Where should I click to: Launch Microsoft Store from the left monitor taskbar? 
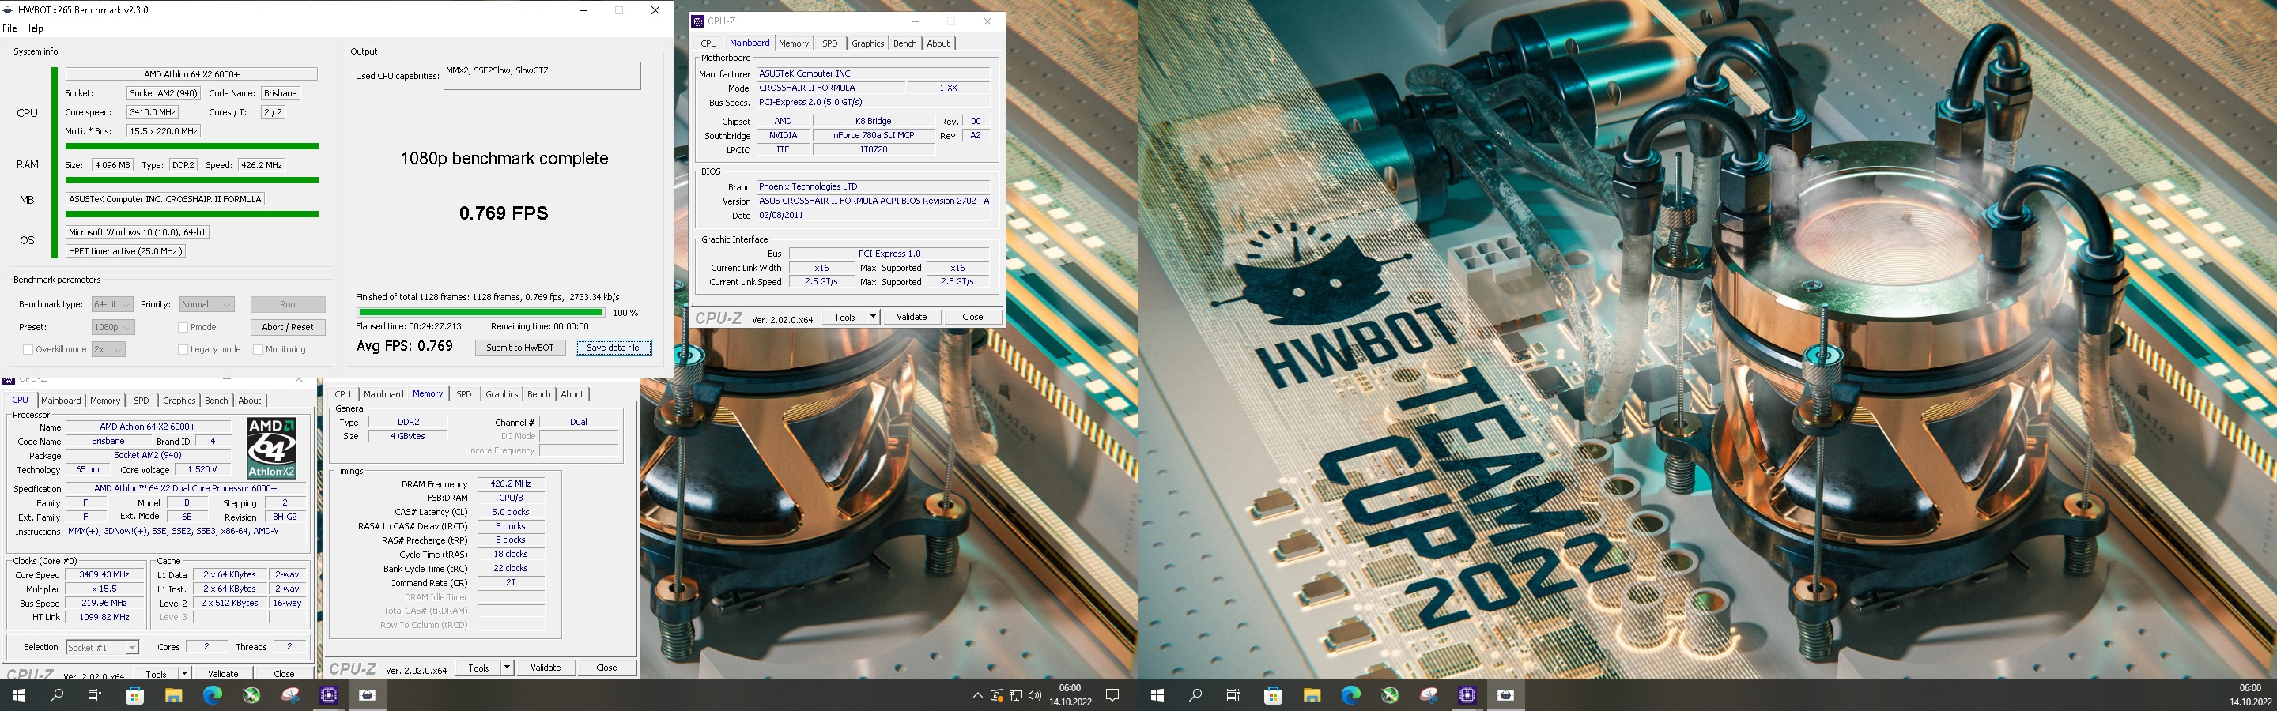tap(134, 695)
